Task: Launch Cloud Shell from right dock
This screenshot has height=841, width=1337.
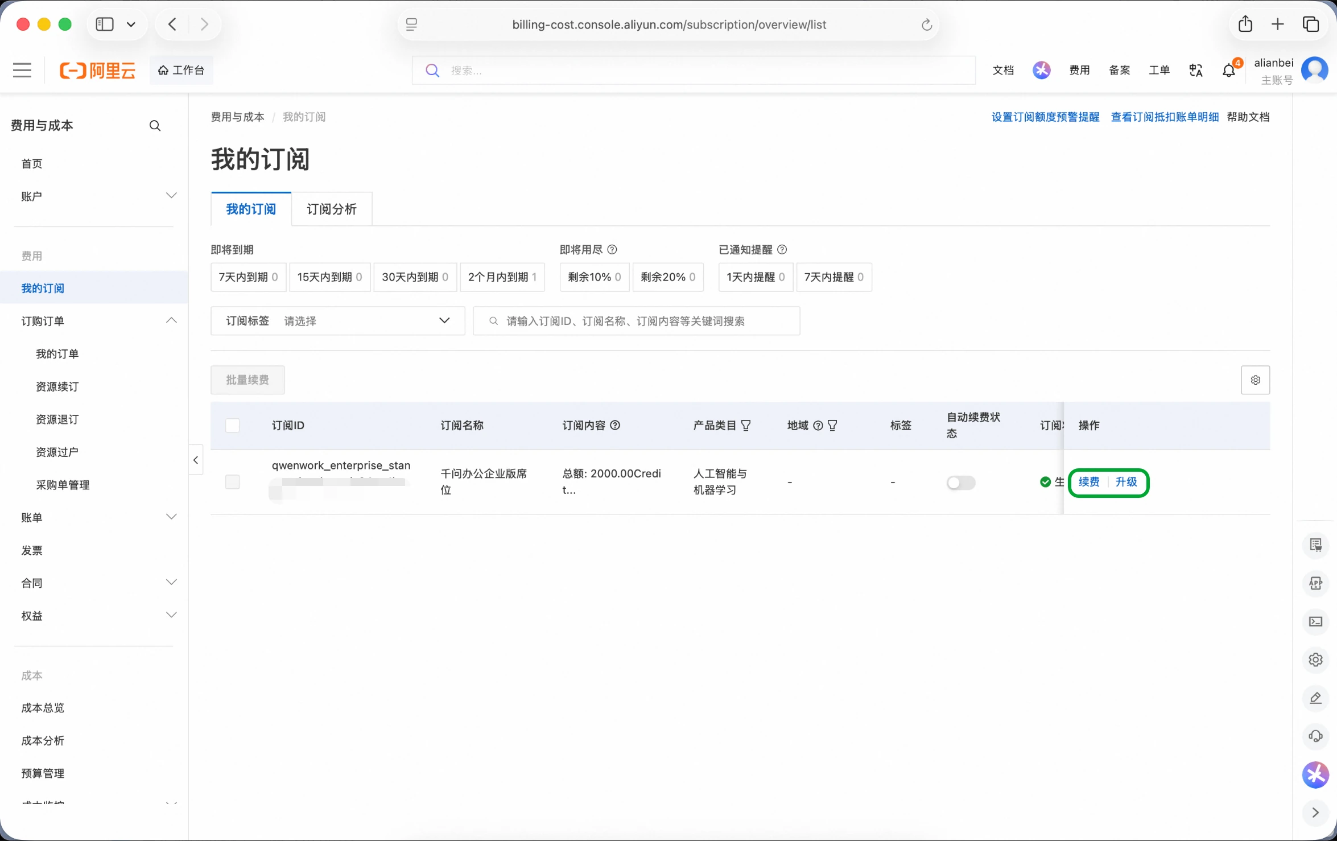Action: (x=1315, y=621)
